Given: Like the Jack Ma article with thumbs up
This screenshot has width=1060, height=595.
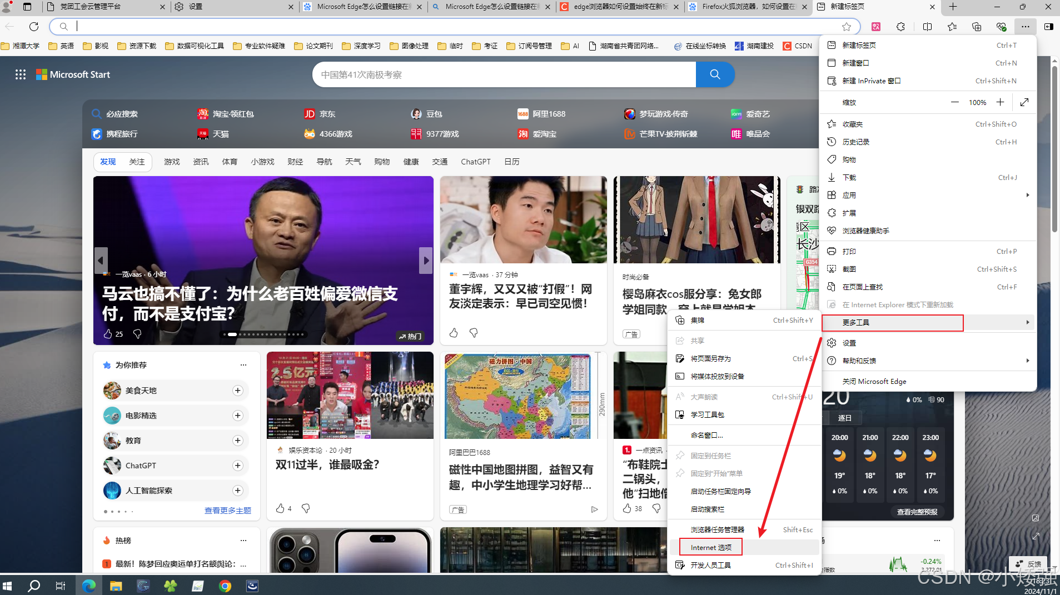Looking at the screenshot, I should [108, 334].
